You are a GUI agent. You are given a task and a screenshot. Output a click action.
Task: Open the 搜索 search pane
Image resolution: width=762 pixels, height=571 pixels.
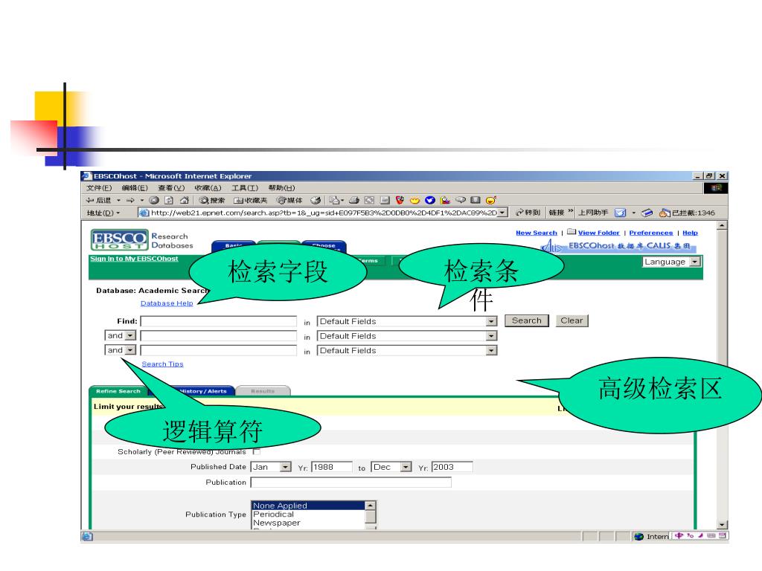212,200
